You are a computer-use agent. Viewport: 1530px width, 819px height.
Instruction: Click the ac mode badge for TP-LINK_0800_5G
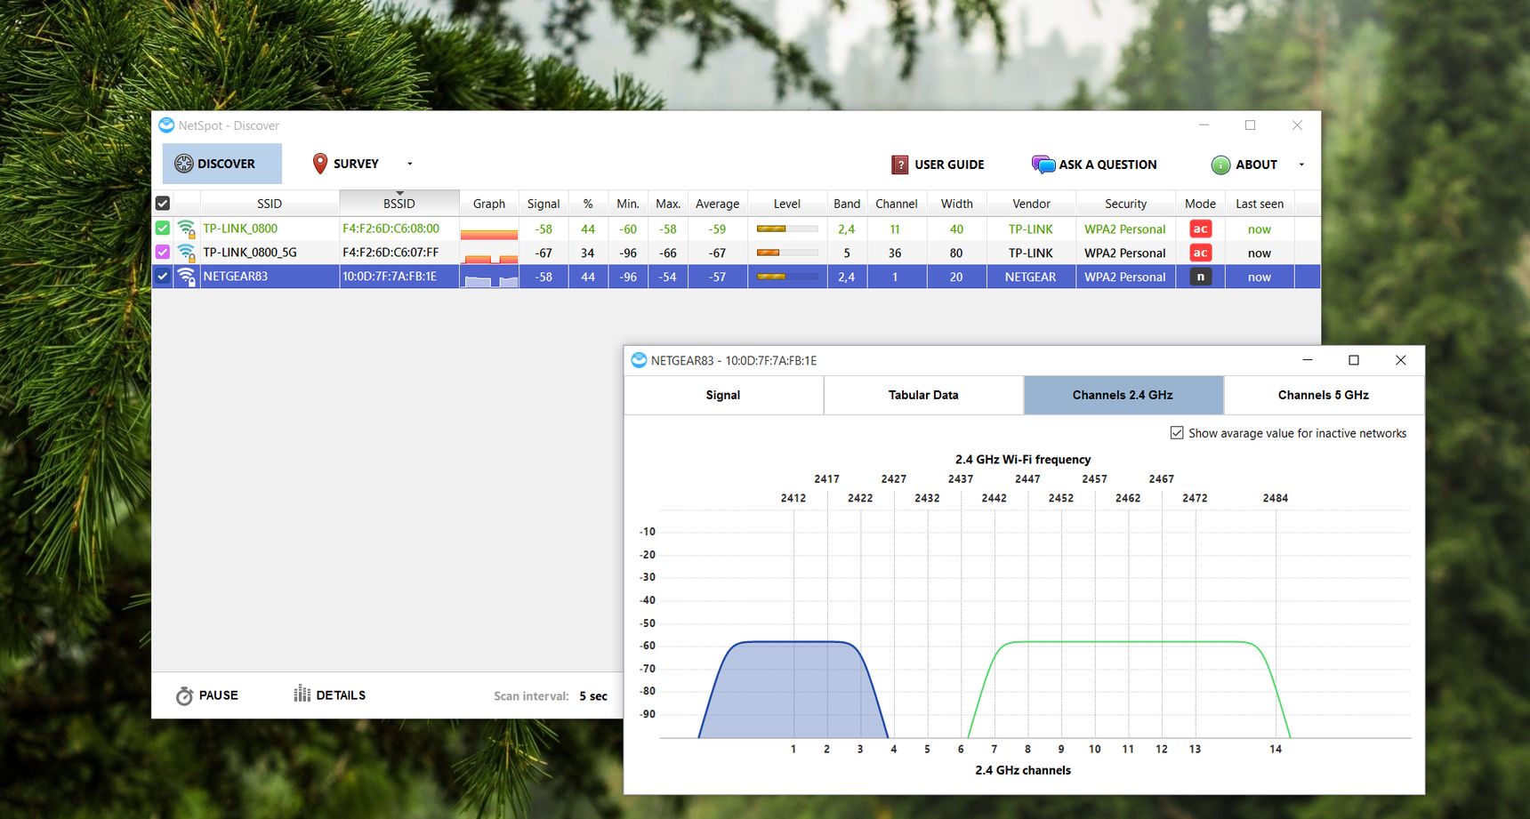pos(1200,253)
